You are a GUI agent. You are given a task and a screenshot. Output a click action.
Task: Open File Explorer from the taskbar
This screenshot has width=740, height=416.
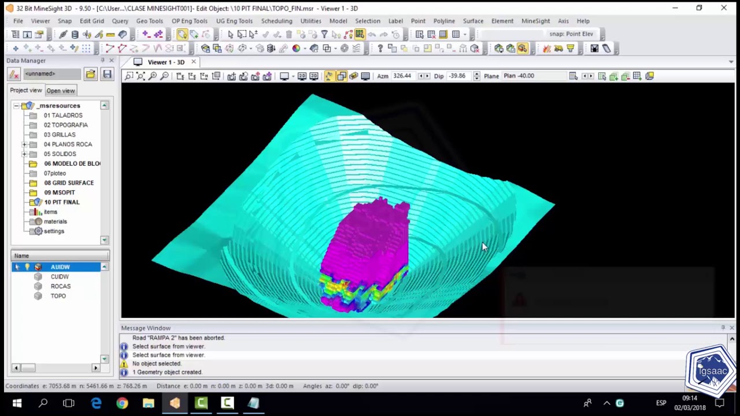tap(149, 403)
